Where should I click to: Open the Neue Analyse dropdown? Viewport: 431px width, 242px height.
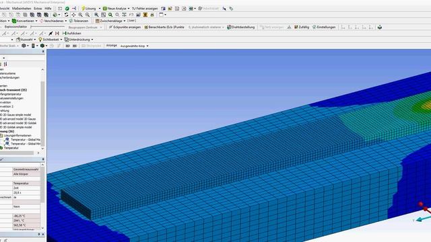pos(116,9)
